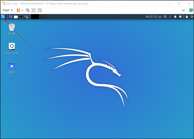194x139 pixels.
Task: Click the show desktop panel launcher
Action: (11, 17)
